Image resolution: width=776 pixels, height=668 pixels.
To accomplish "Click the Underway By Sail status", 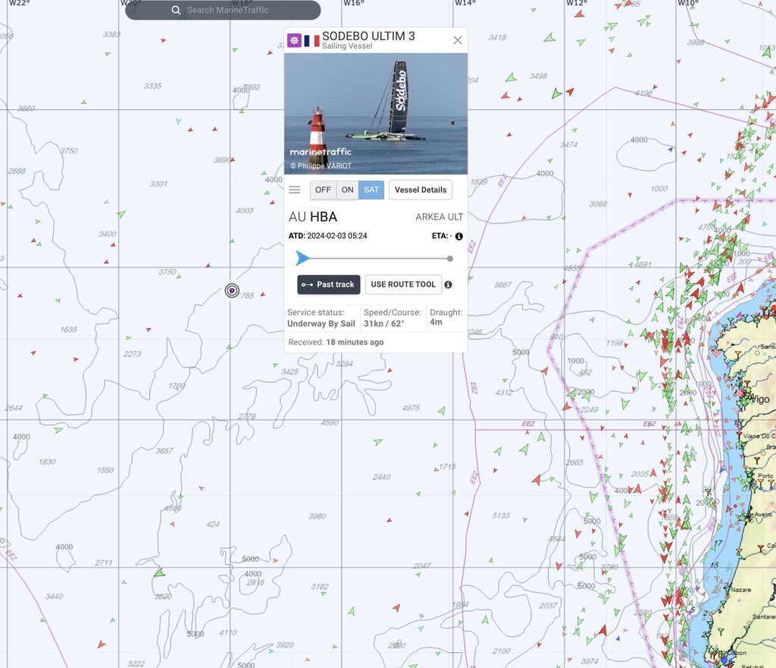I will pyautogui.click(x=321, y=324).
